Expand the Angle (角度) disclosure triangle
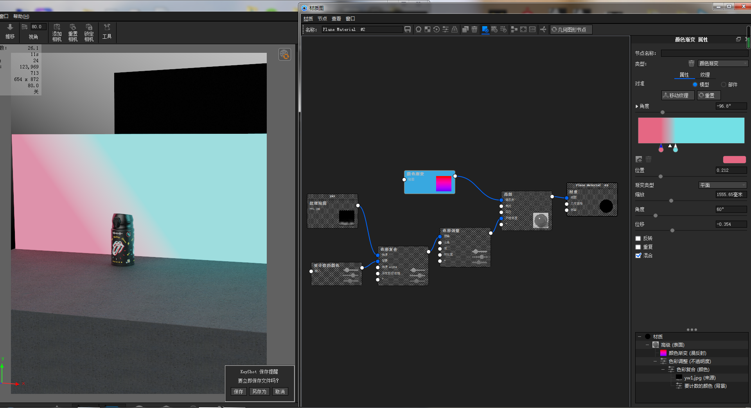The width and height of the screenshot is (751, 408). [637, 106]
